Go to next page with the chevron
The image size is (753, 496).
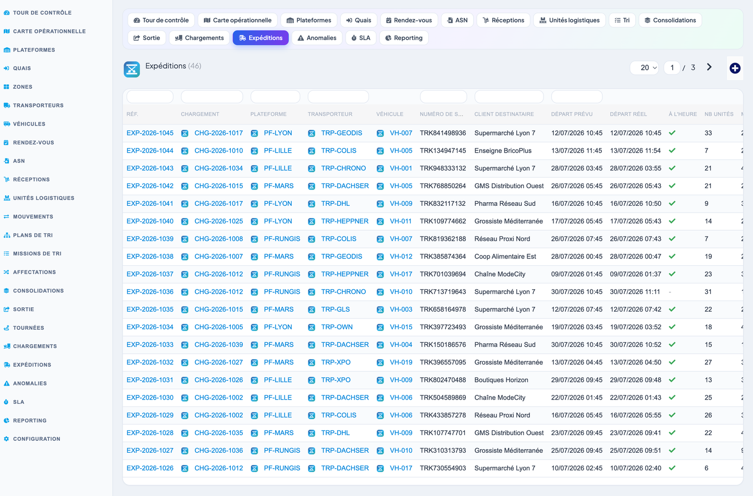[x=709, y=67]
